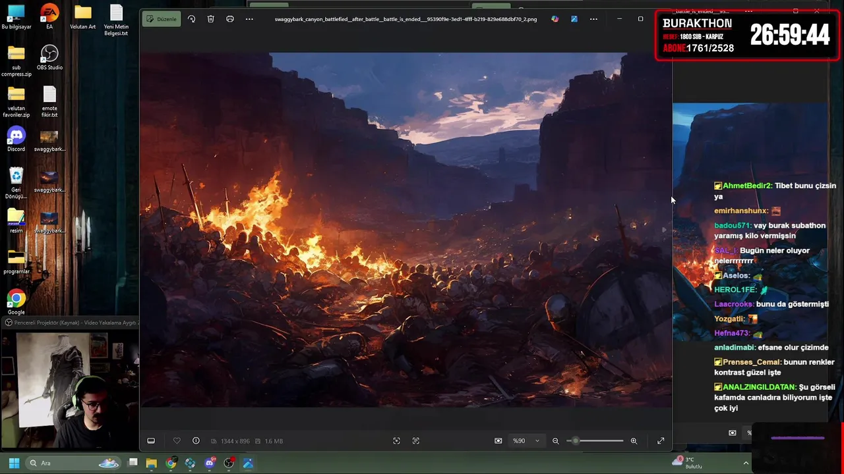This screenshot has height=474, width=844.
Task: Open Discord from the taskbar
Action: click(x=210, y=463)
